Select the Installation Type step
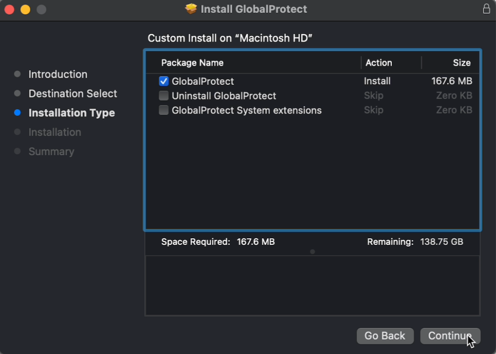The width and height of the screenshot is (496, 354). pos(72,113)
